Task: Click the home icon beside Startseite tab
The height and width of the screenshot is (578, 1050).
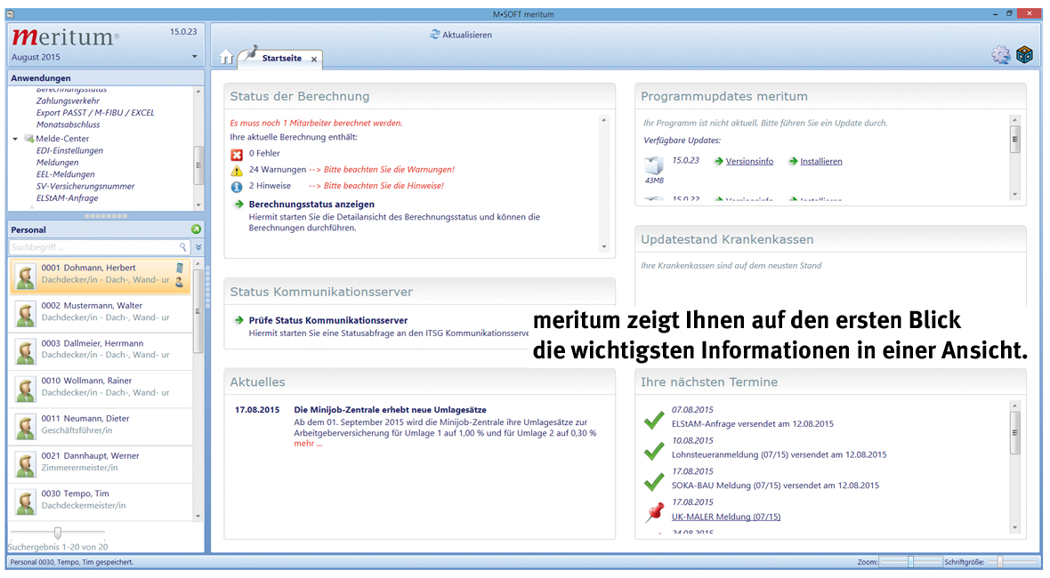Action: tap(226, 58)
